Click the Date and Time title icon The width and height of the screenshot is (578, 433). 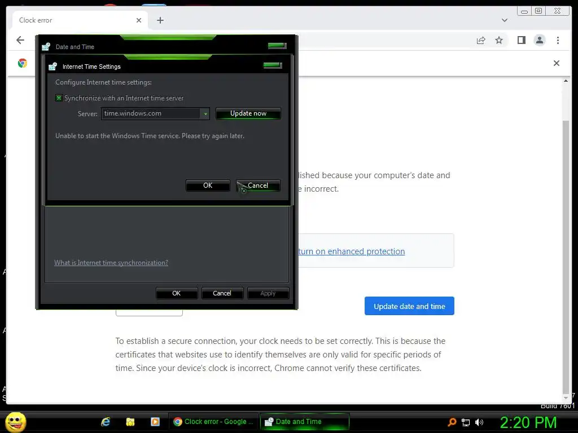click(x=46, y=47)
